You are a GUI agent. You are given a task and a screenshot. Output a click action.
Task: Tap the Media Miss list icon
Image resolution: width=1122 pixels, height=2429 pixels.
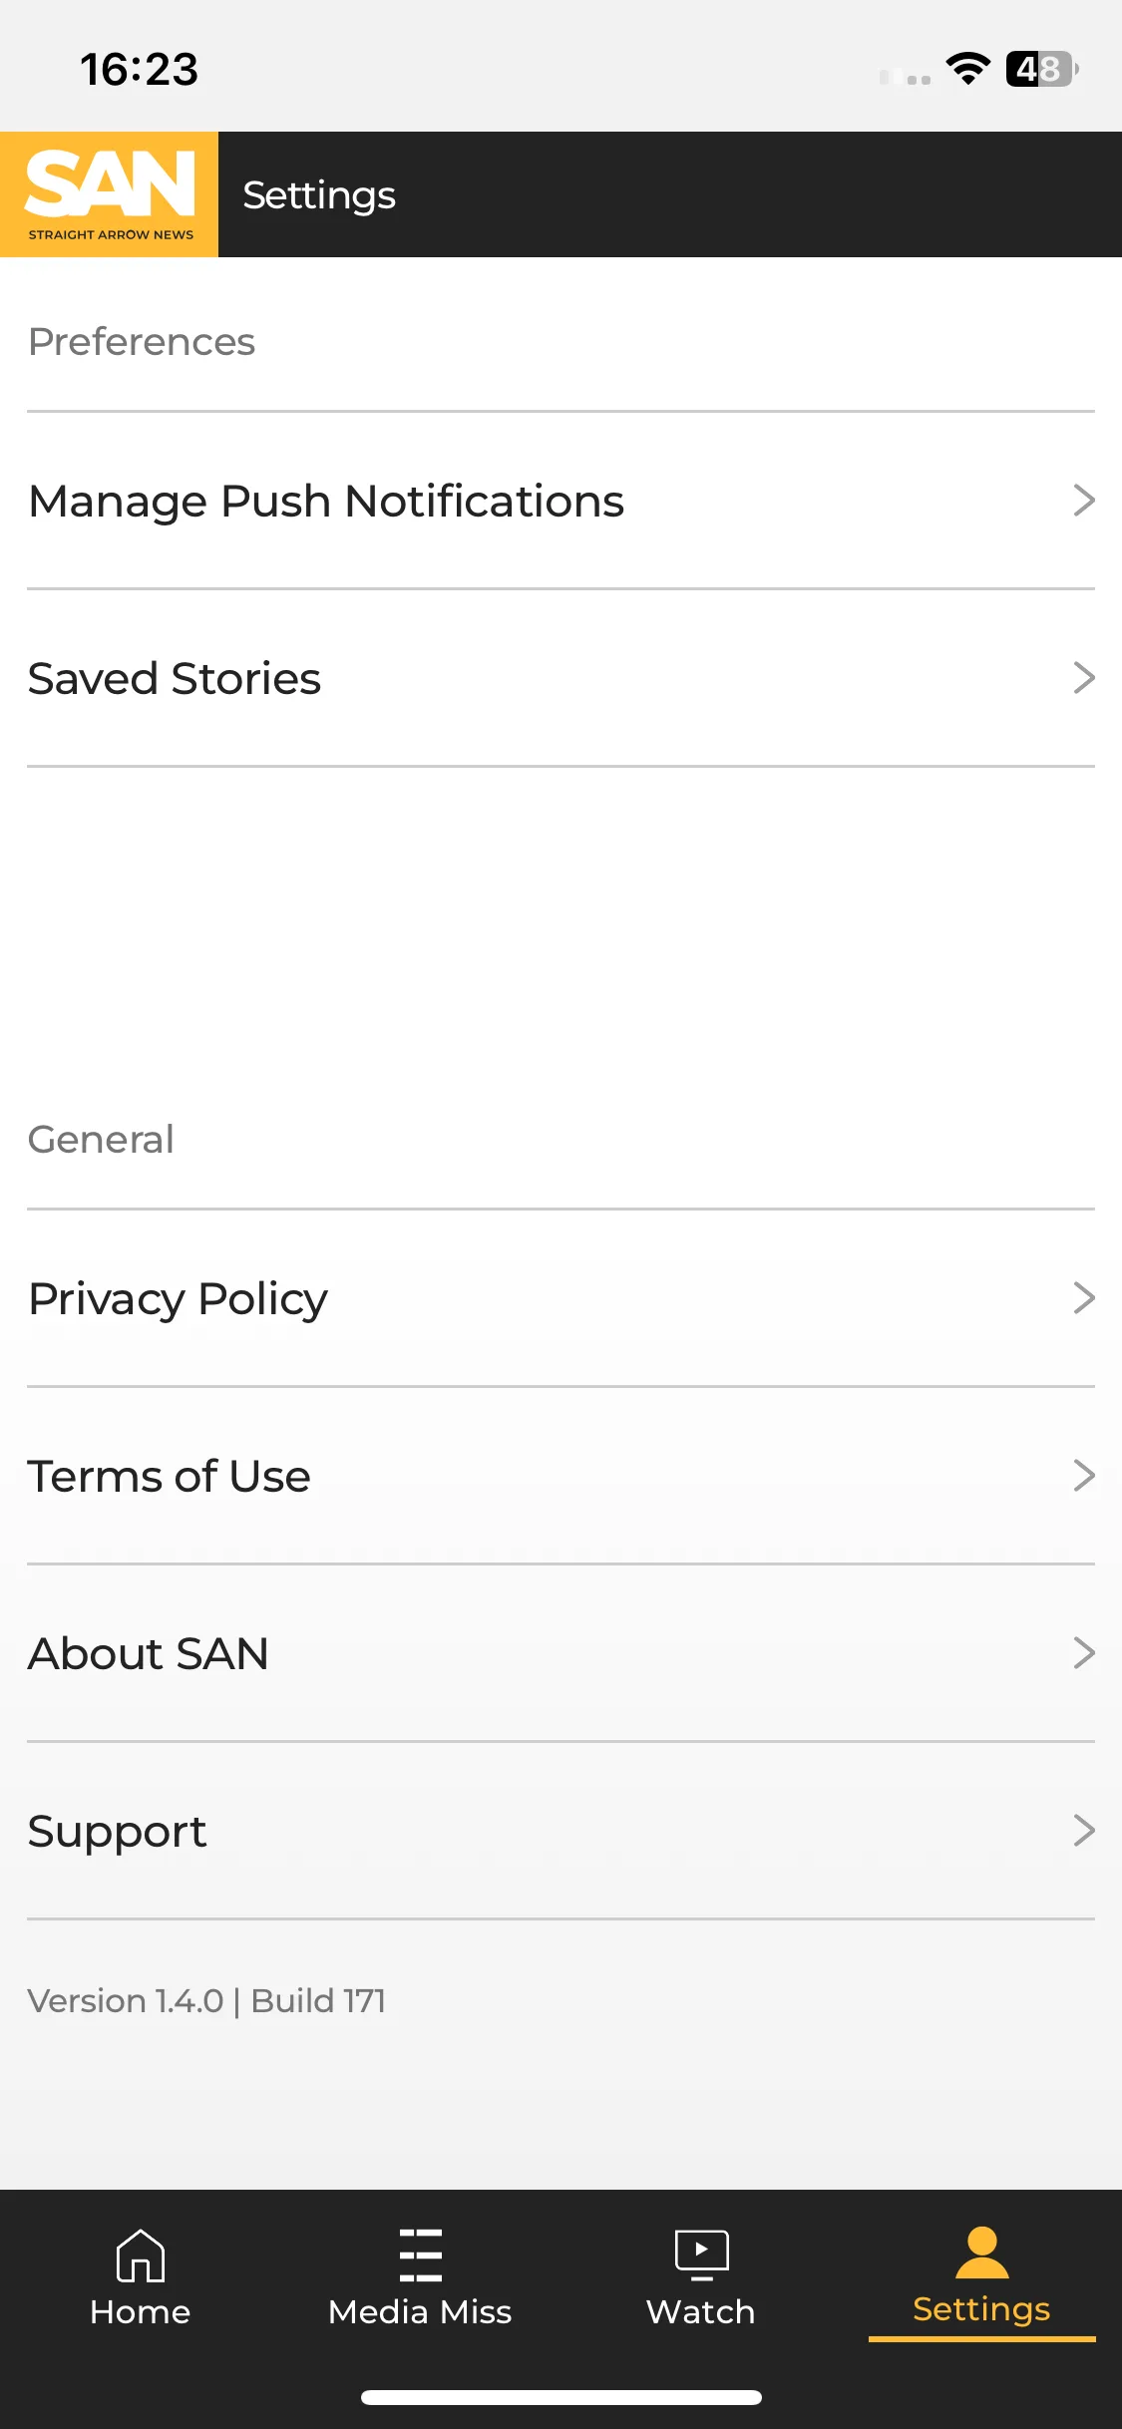point(420,2255)
